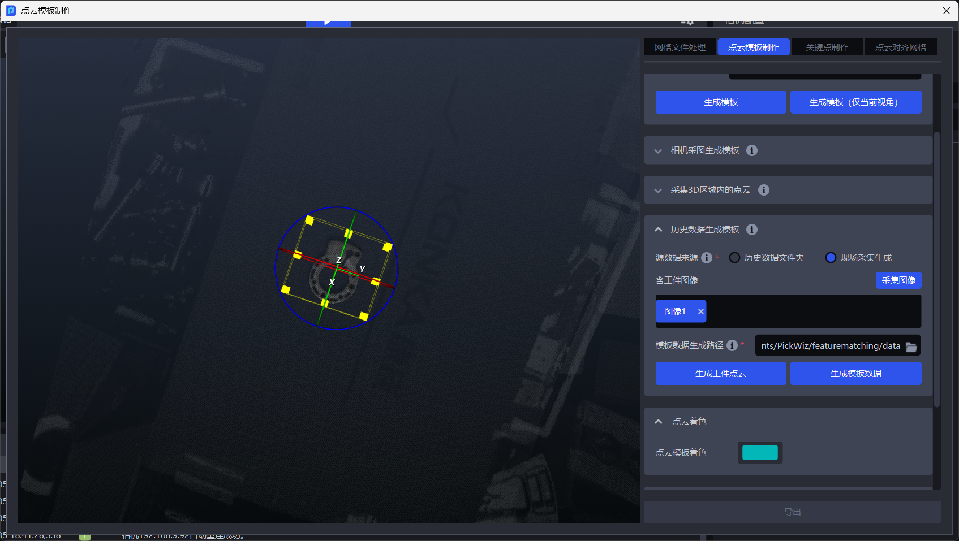959x541 pixels.
Task: Select 现场采集生成 radio option
Action: 831,258
